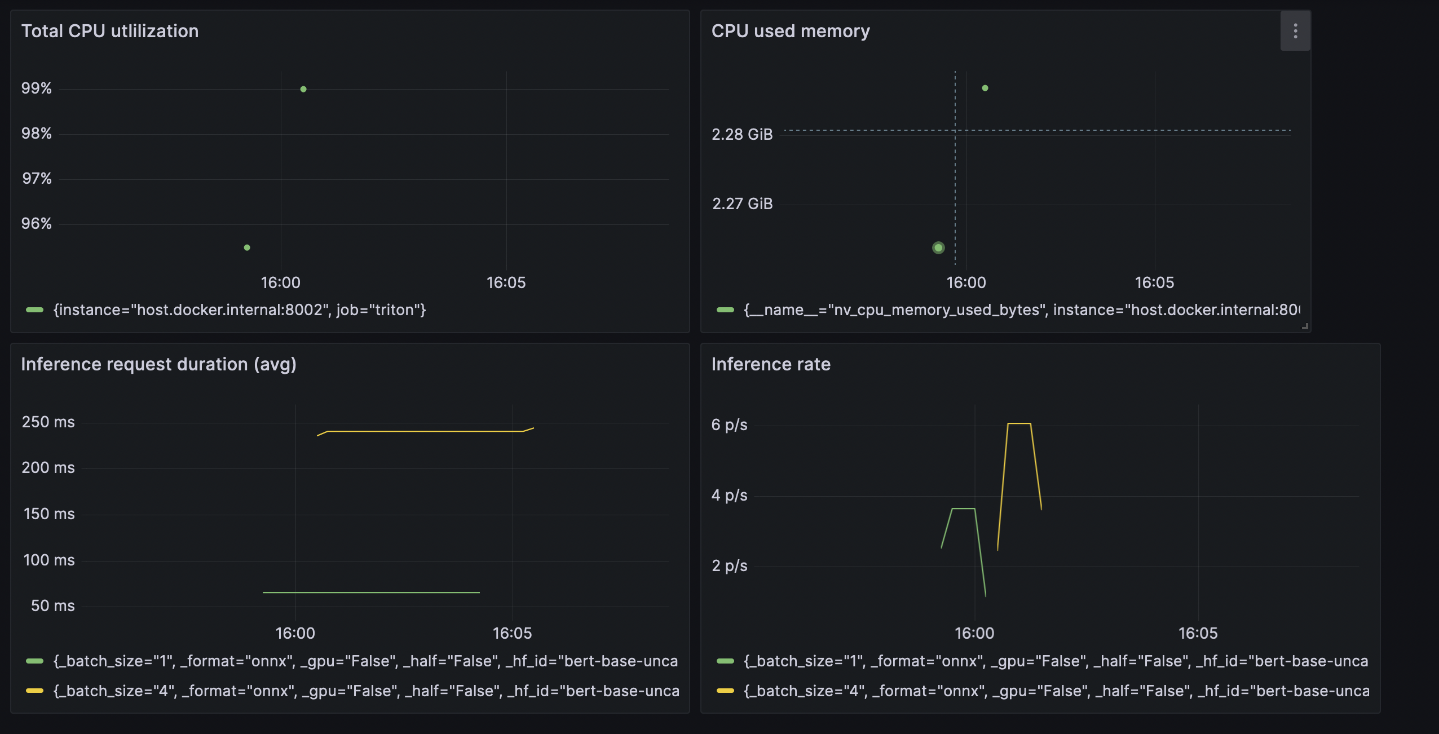The image size is (1439, 734).
Task: Click yellow swatch in Inference rate legend
Action: point(725,691)
